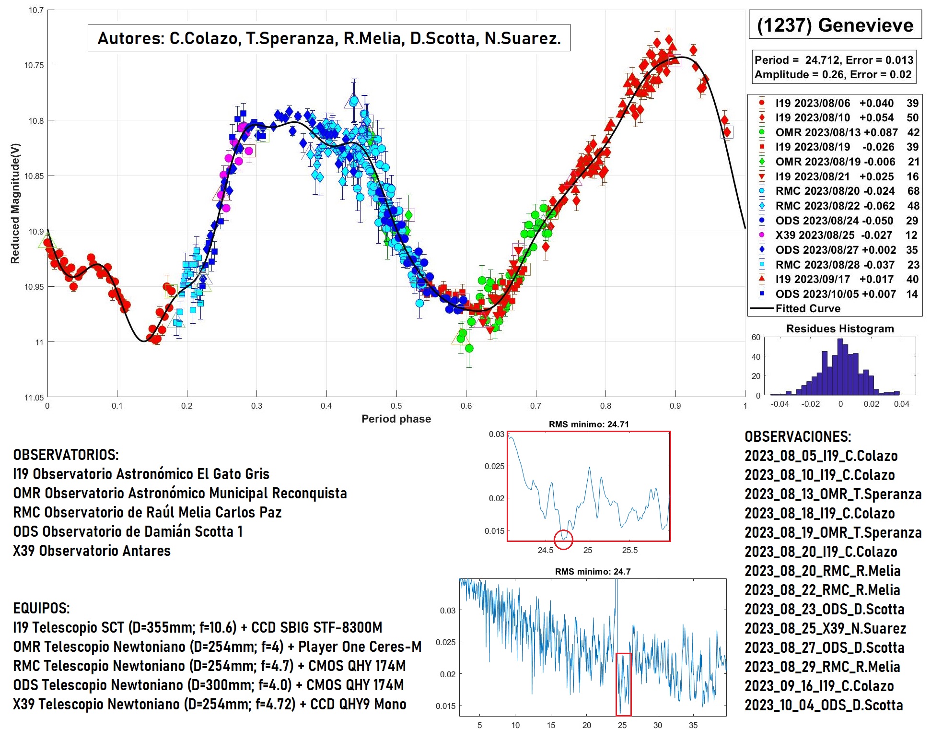The height and width of the screenshot is (741, 931).
Task: Click 'OMR Observatorio Astronómico Municipal Reconquista'
Action: [180, 493]
